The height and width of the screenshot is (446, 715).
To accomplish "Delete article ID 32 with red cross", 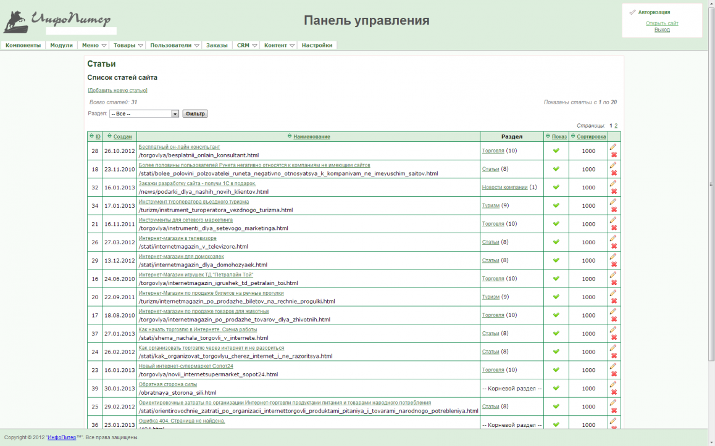I will click(614, 191).
